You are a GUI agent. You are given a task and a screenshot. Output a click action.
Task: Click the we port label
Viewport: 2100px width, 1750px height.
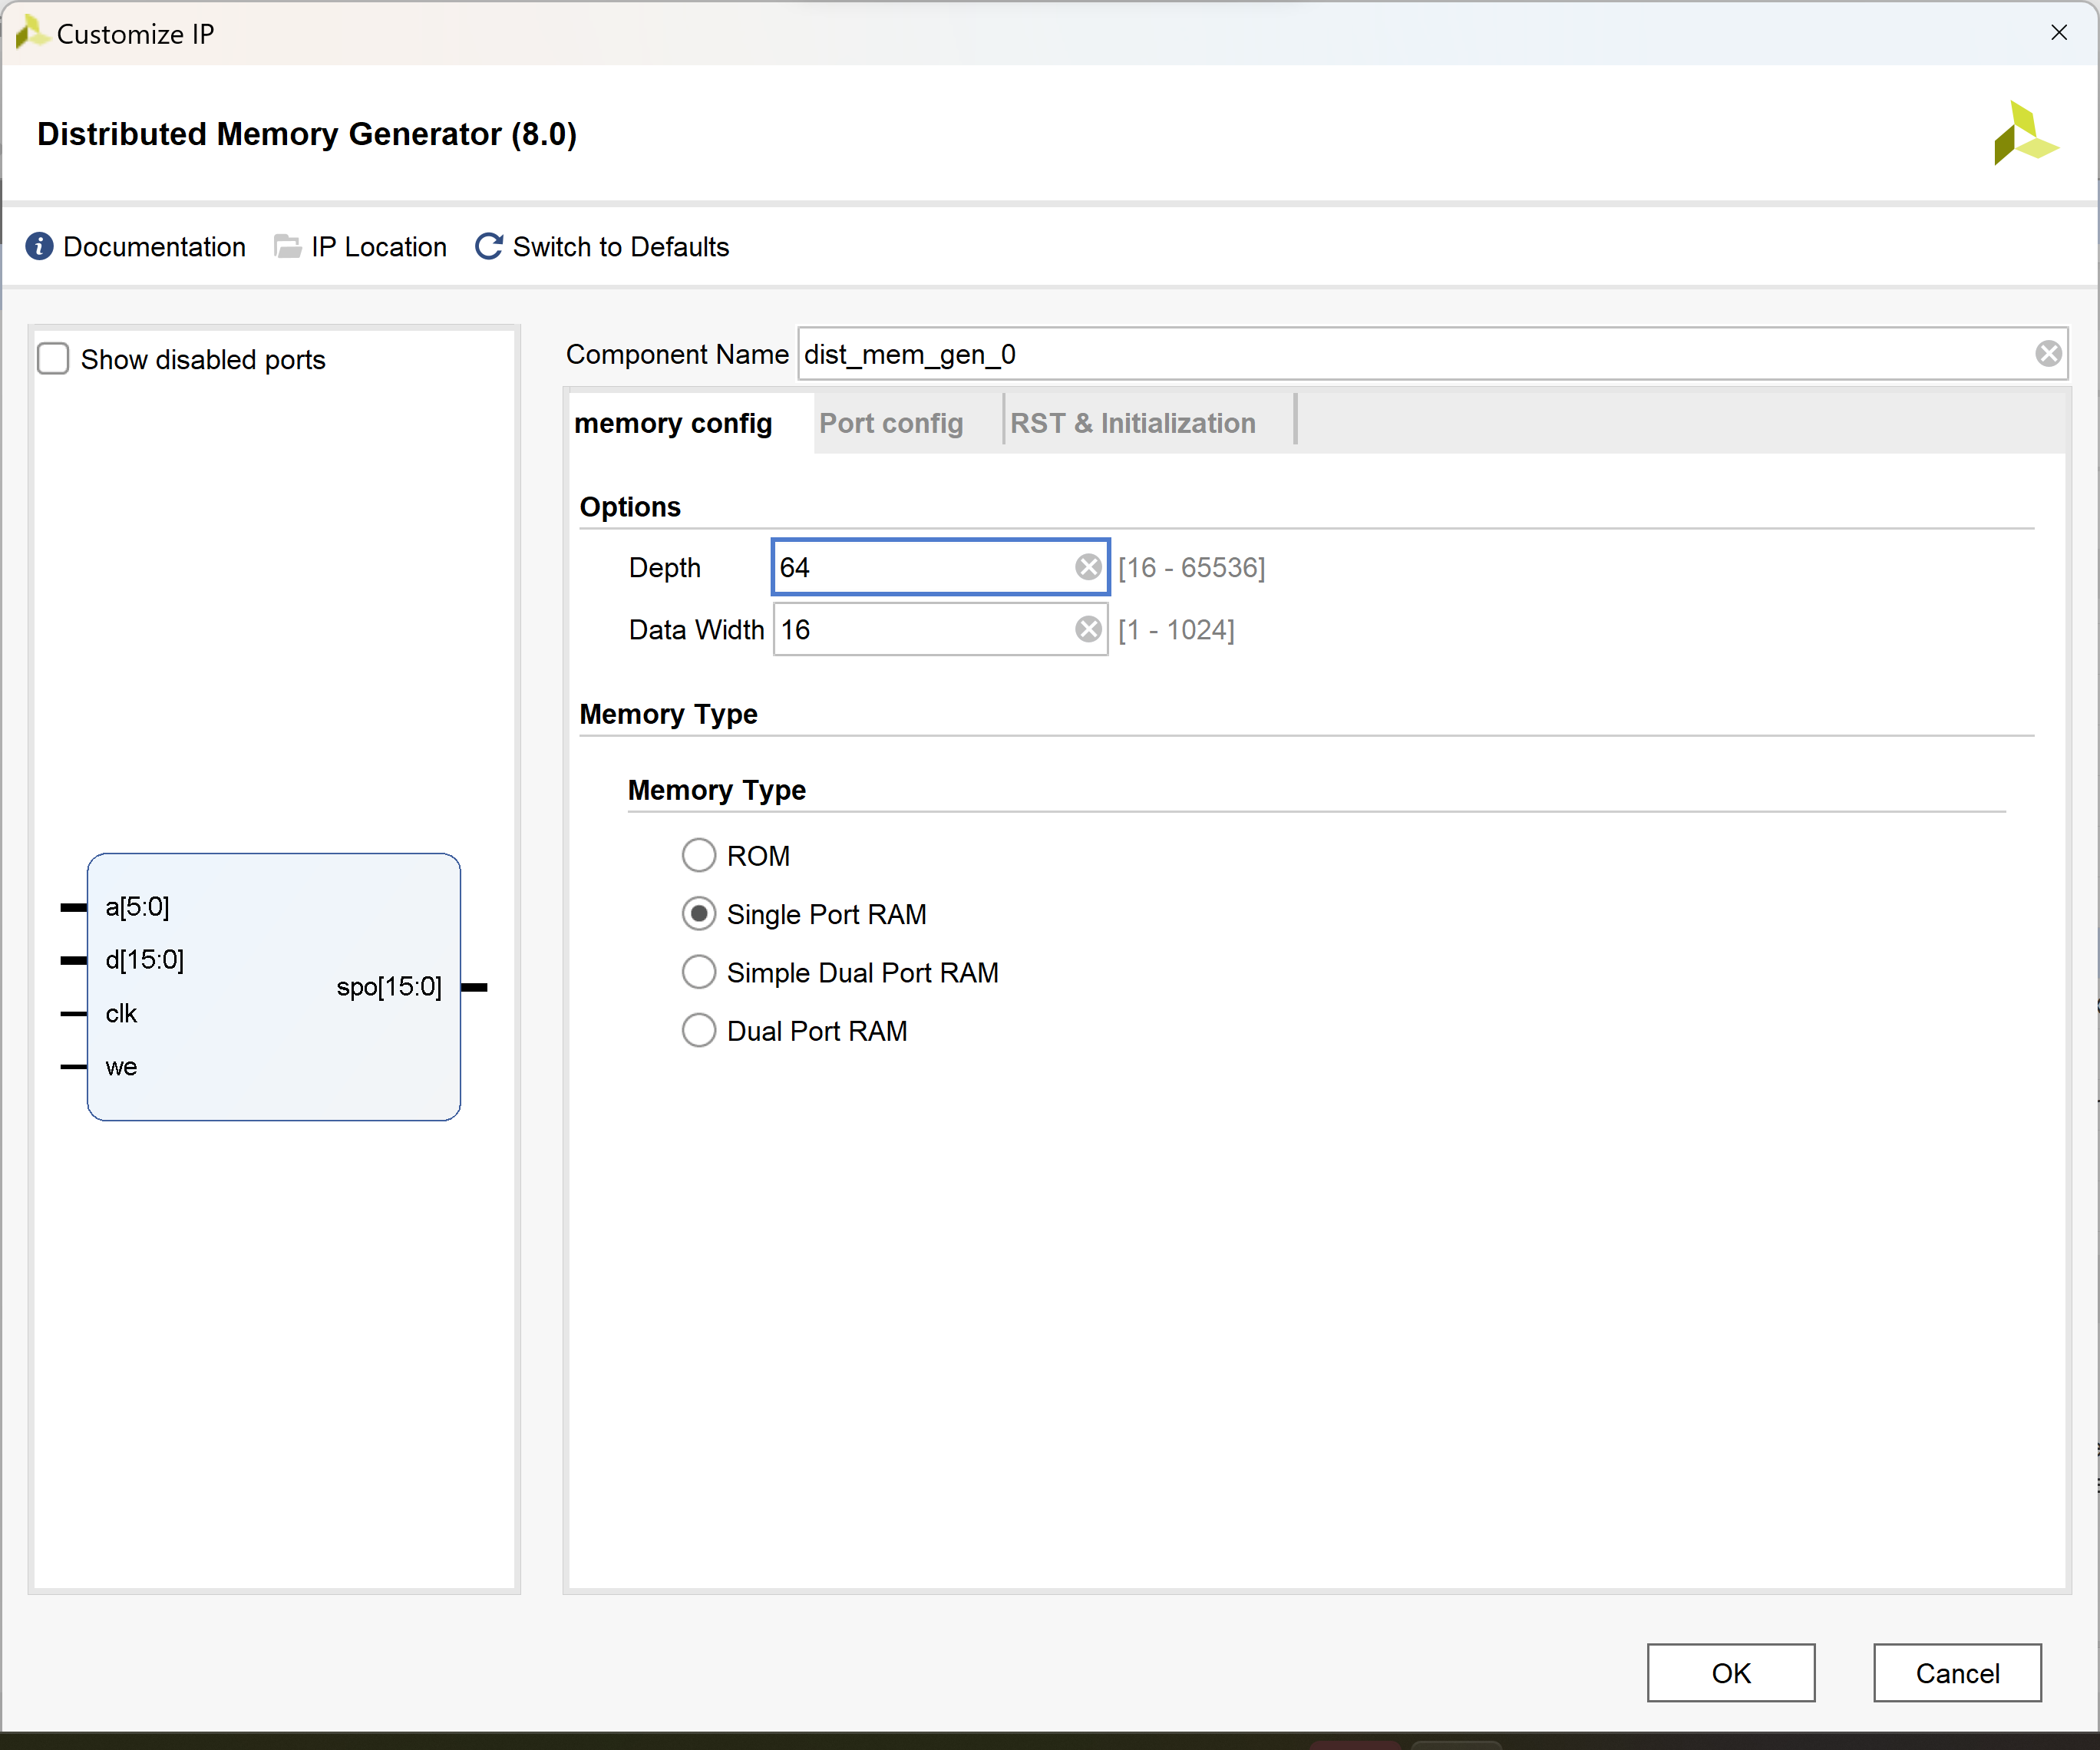click(x=121, y=1067)
